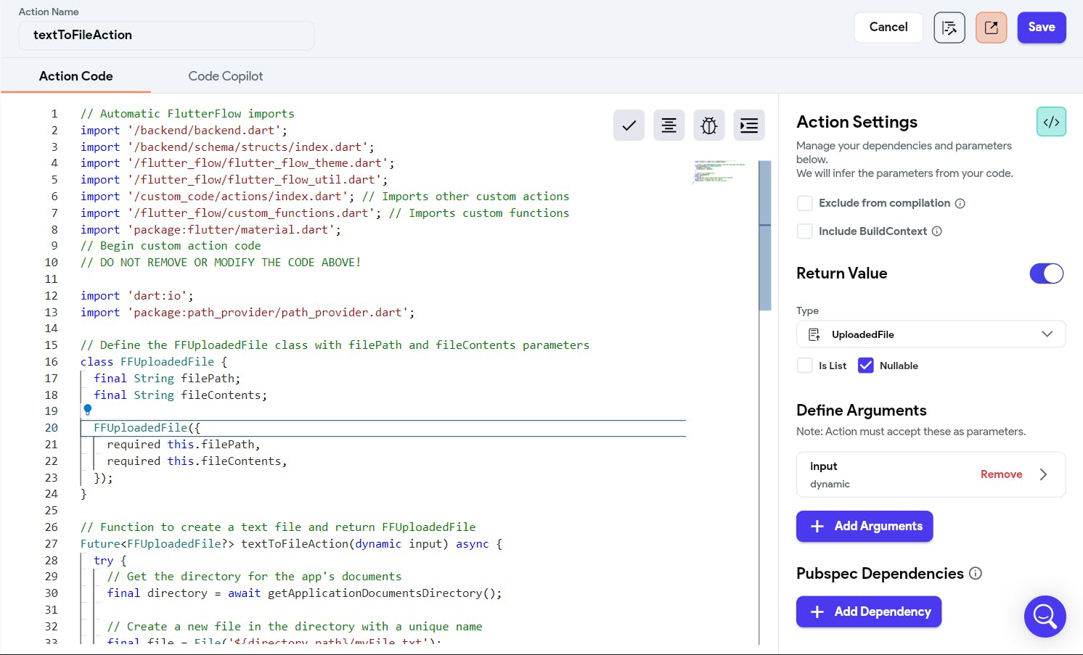The height and width of the screenshot is (655, 1083).
Task: Click the Add Arguments button
Action: 865,527
